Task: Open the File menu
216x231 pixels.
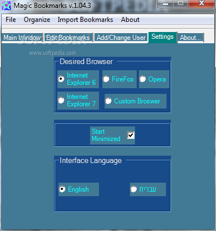Action: tap(11, 20)
